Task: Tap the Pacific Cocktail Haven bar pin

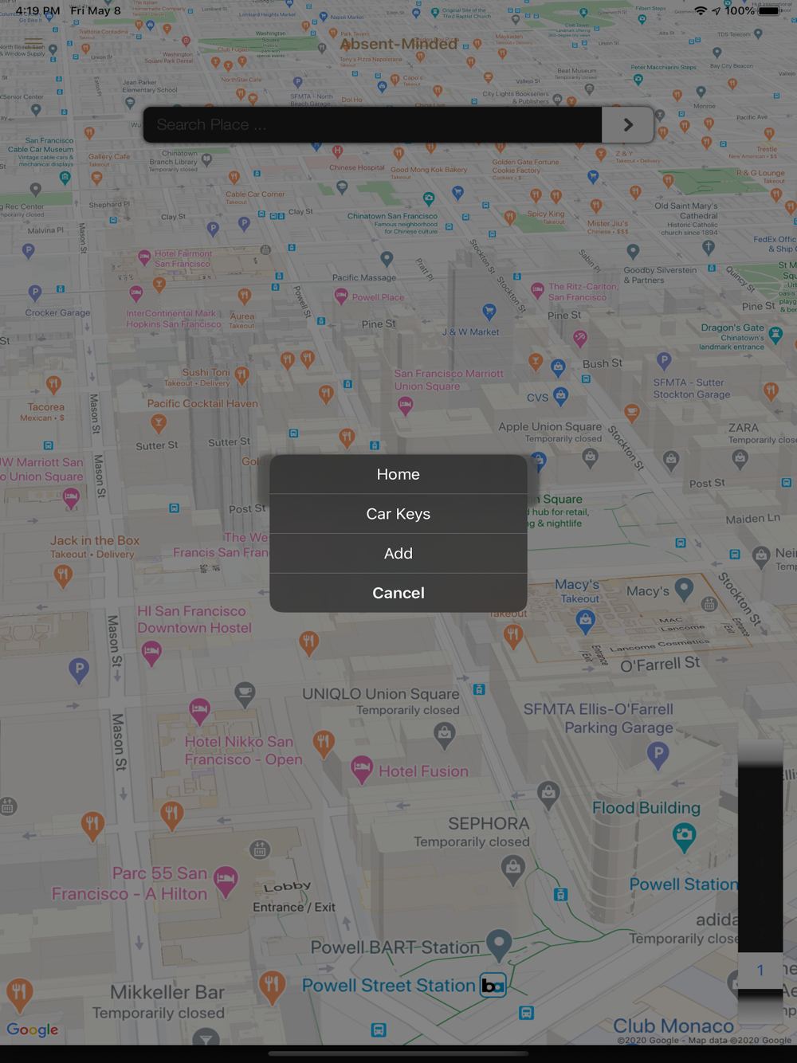Action: point(159,423)
